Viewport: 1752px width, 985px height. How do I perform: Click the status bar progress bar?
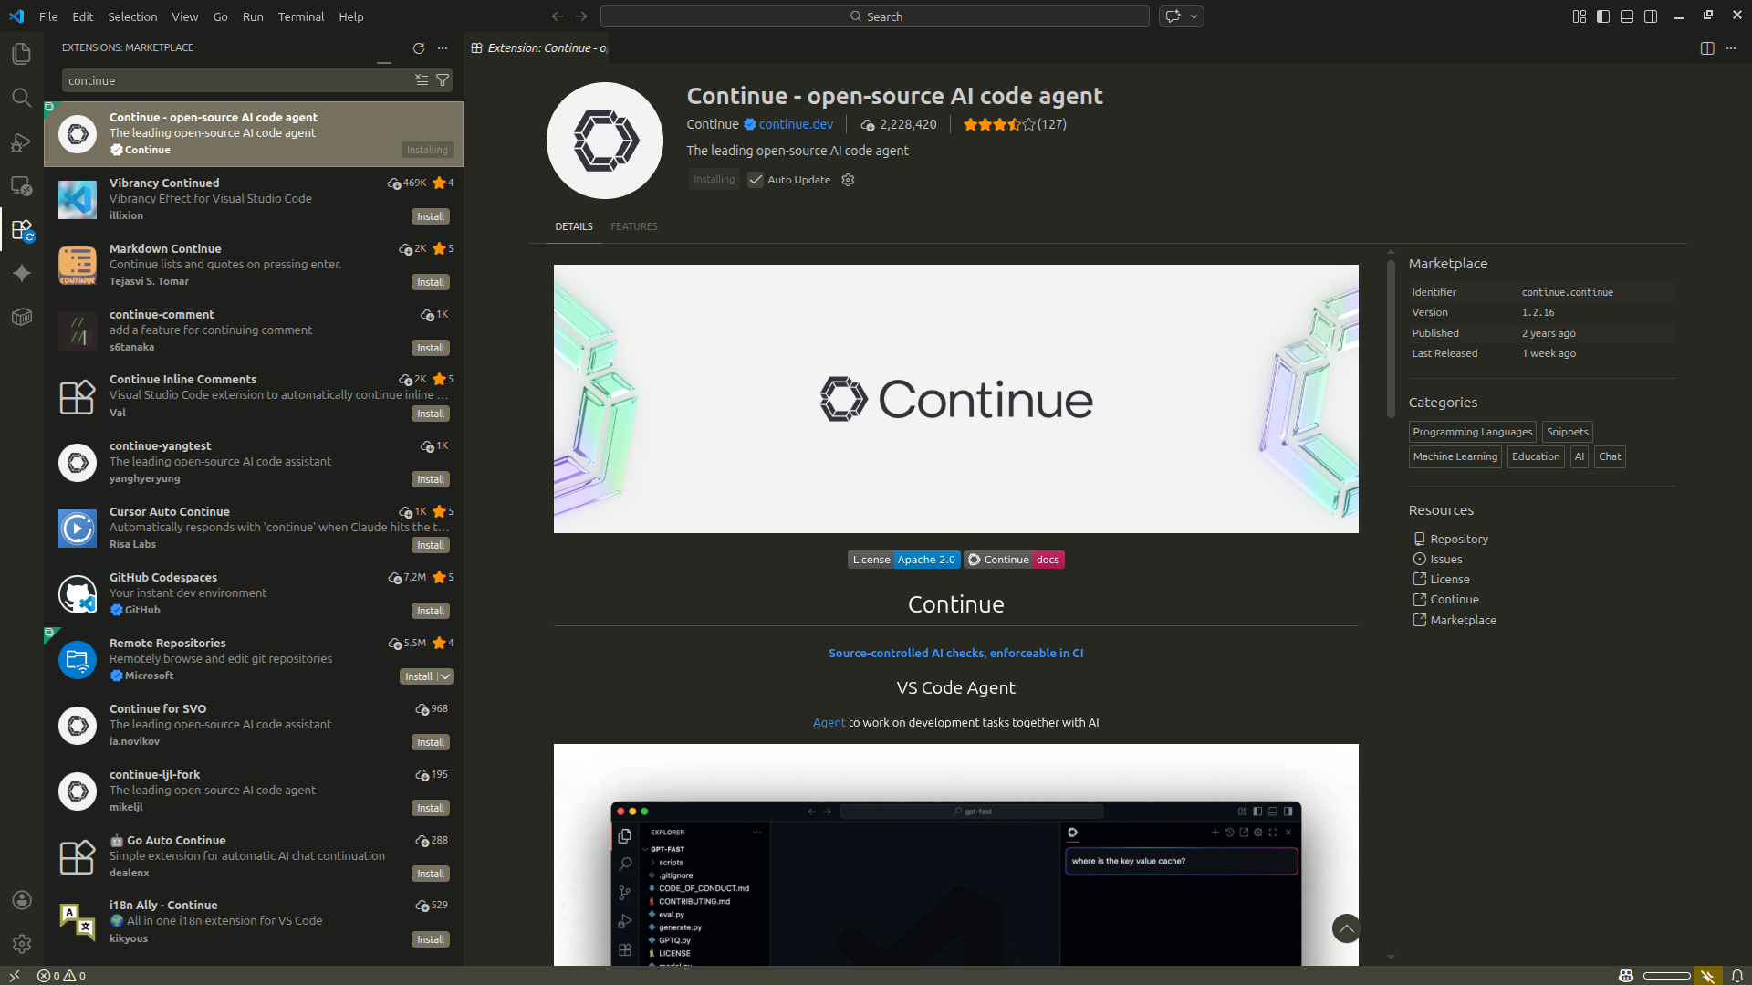click(1667, 976)
